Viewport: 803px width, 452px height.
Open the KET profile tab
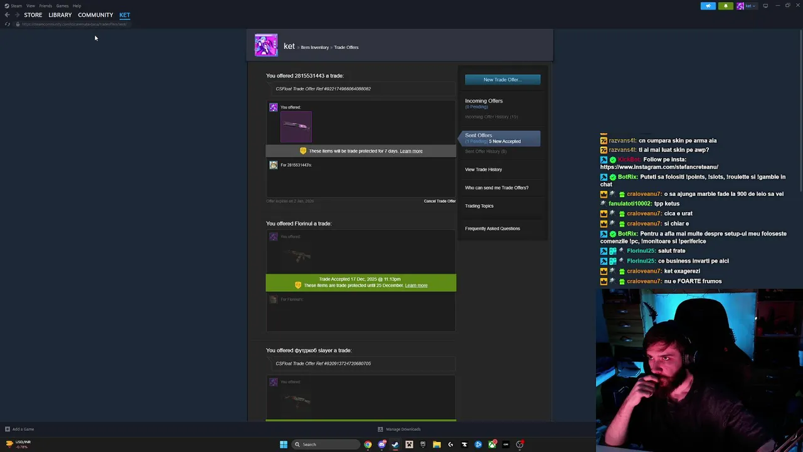tap(125, 15)
